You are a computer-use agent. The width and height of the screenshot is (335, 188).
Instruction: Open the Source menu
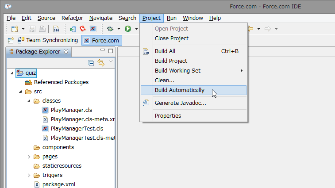point(46,18)
